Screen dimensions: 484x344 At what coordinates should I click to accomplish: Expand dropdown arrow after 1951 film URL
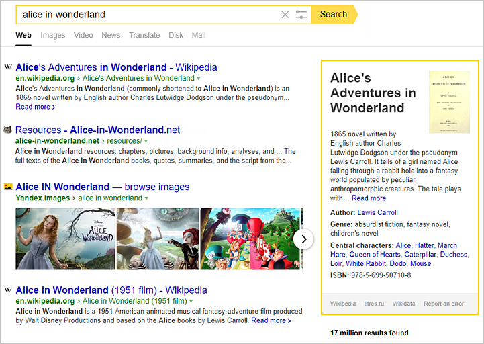191,301
